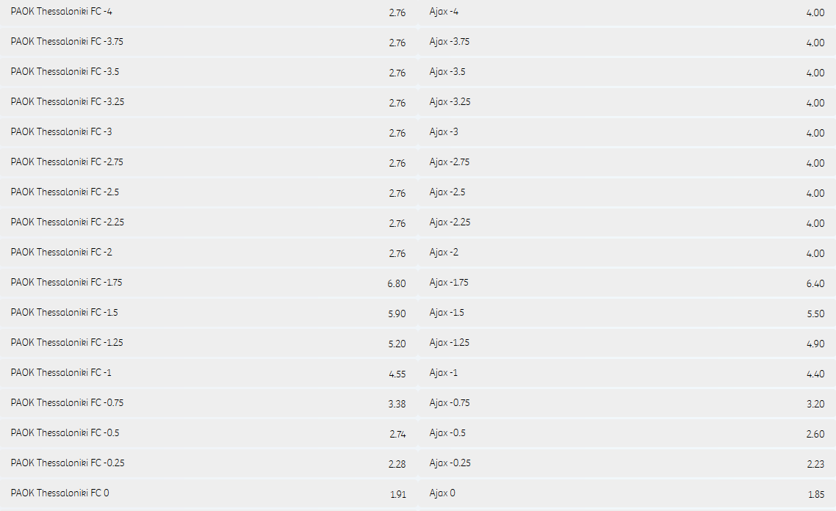Choose Ajax -1.75 at odds 6.40
The height and width of the screenshot is (511, 836).
(x=627, y=283)
